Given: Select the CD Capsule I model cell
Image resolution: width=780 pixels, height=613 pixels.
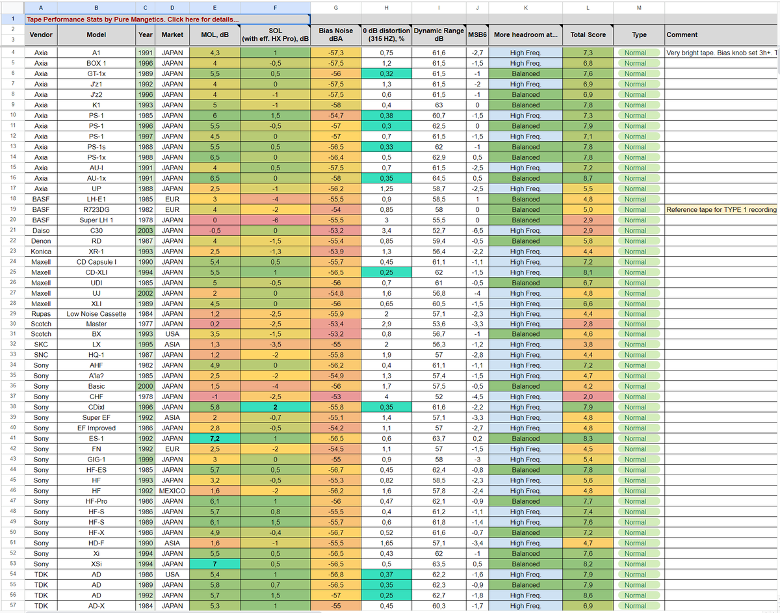Looking at the screenshot, I should click(96, 261).
